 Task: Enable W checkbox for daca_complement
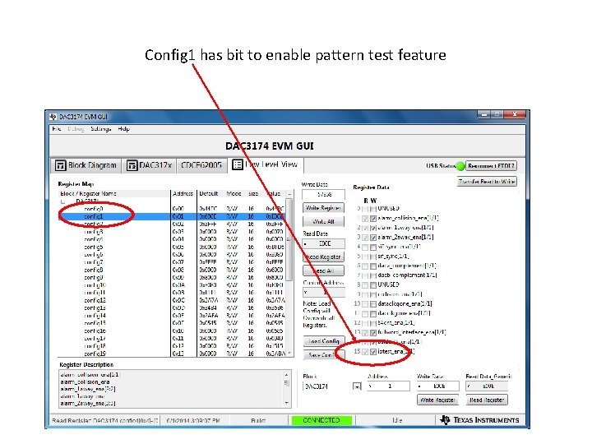click(373, 266)
